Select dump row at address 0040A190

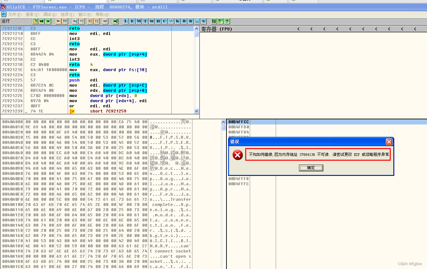[x=97, y=251]
